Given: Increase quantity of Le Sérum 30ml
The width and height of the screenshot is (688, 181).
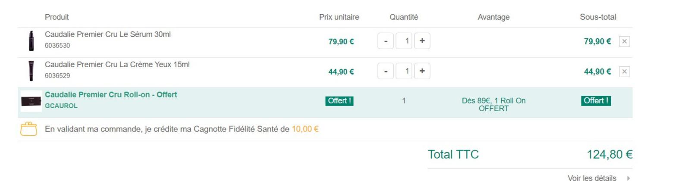Looking at the screenshot, I should click(422, 41).
